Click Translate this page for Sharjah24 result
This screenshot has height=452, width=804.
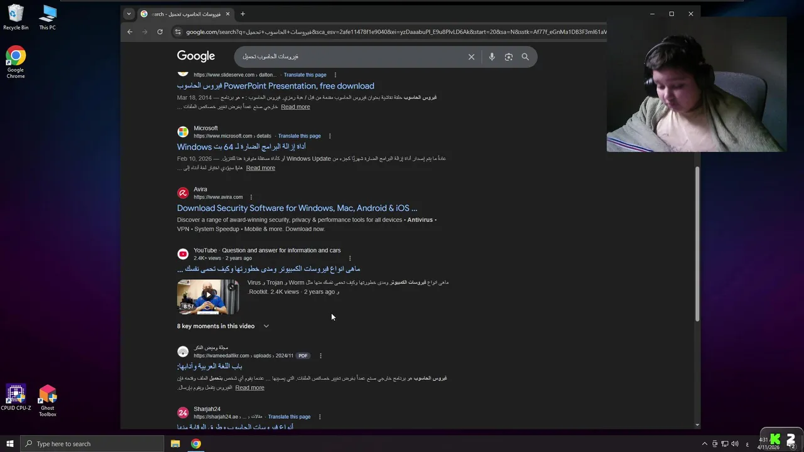coord(289,417)
